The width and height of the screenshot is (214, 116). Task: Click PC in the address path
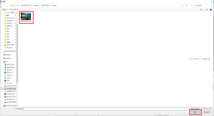click(18, 6)
